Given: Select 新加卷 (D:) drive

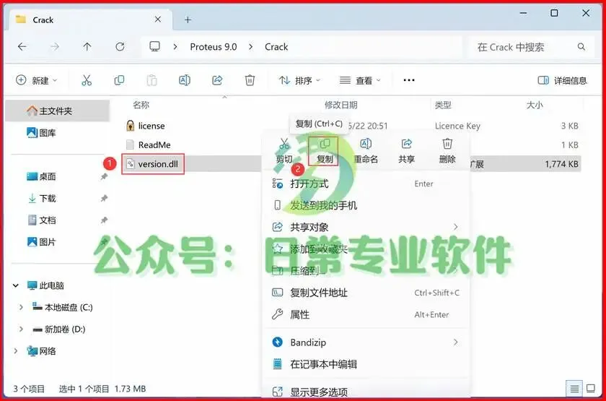Looking at the screenshot, I should 58,329.
